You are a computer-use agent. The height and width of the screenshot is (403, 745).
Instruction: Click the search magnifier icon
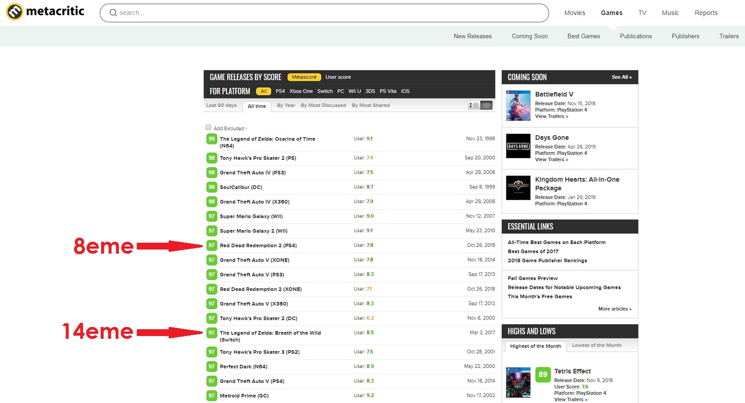[x=113, y=13]
